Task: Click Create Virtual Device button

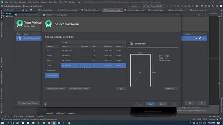Action: click(x=29, y=103)
